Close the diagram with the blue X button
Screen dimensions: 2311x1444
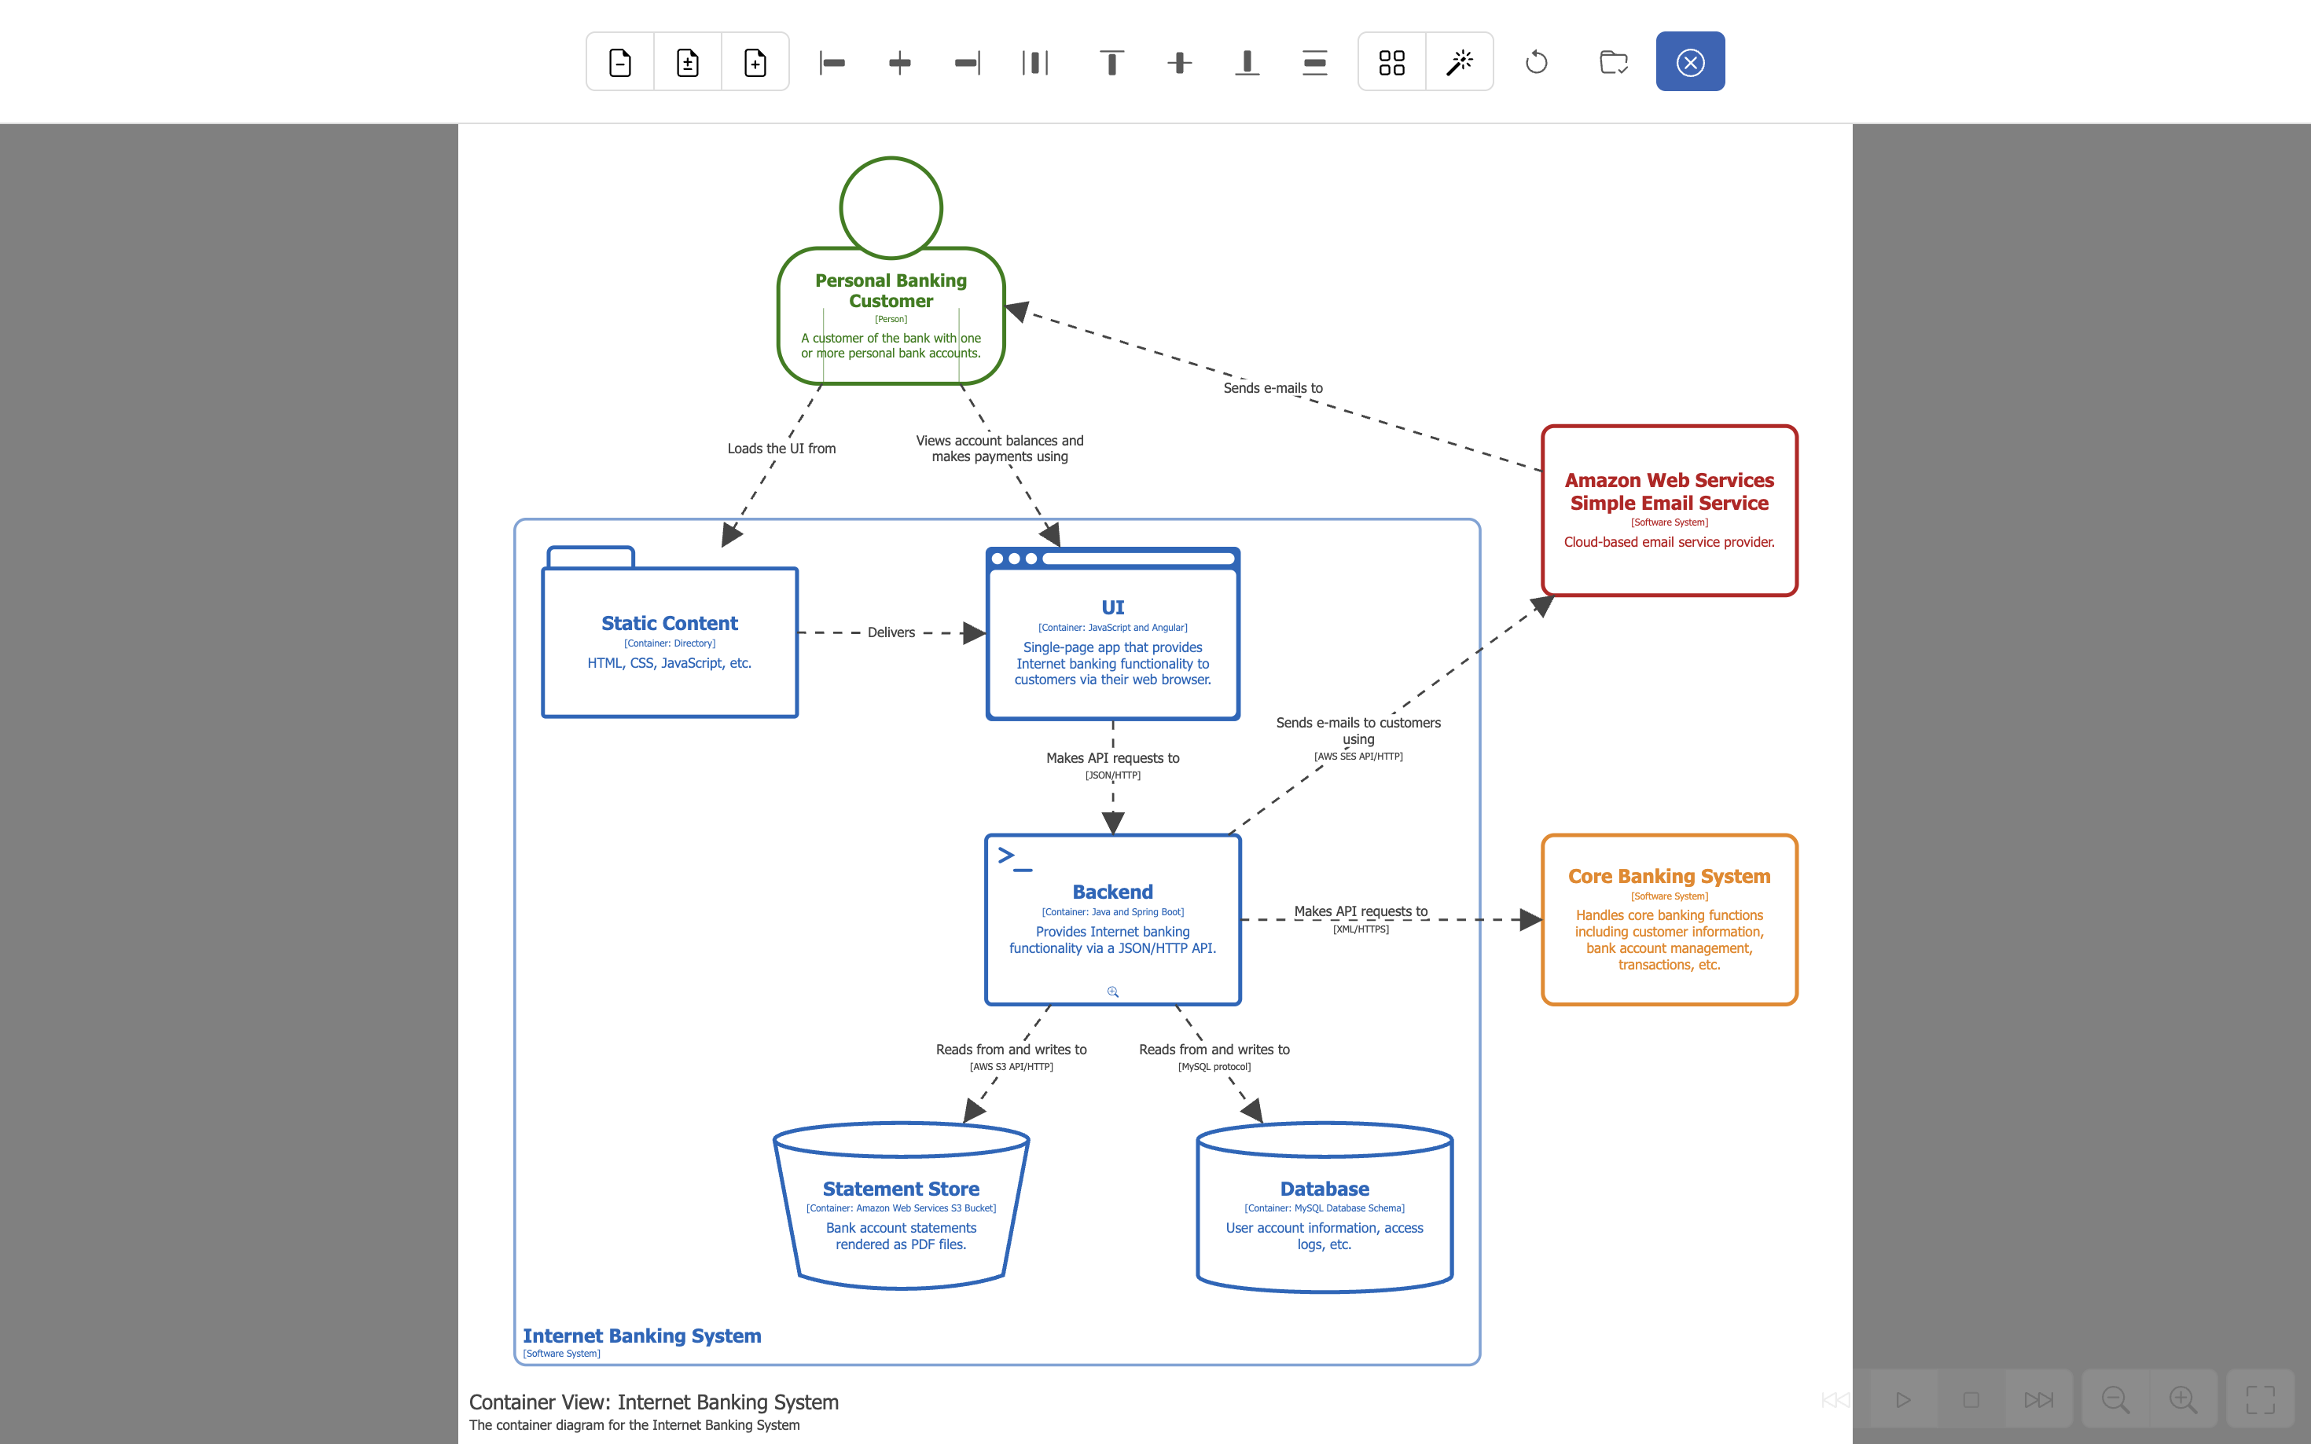pyautogui.click(x=1689, y=61)
